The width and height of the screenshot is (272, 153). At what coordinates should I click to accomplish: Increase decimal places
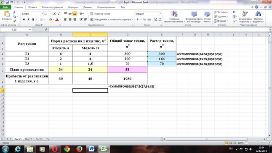[x=155, y=19]
